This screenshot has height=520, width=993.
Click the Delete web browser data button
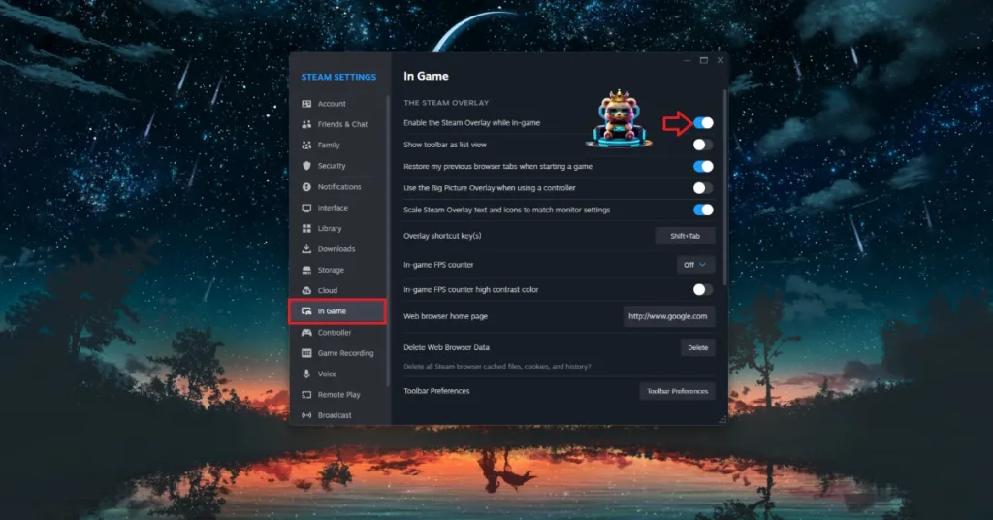(698, 347)
